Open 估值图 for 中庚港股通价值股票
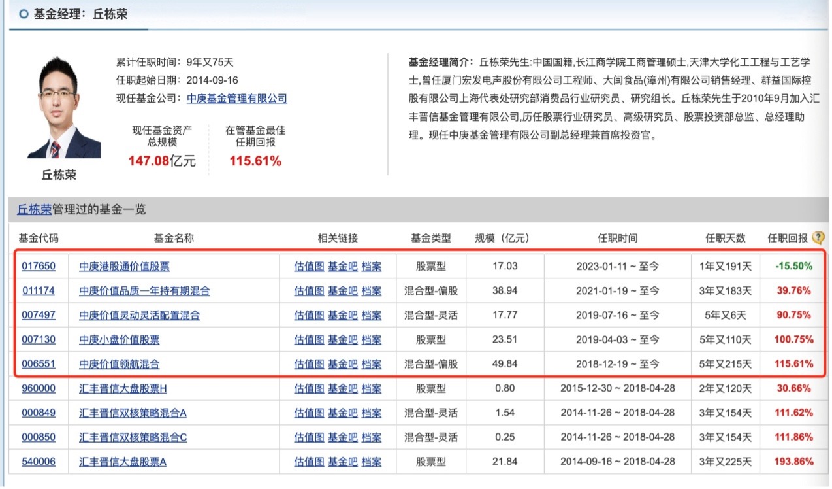Viewport: 832px width, 489px height. point(309,266)
